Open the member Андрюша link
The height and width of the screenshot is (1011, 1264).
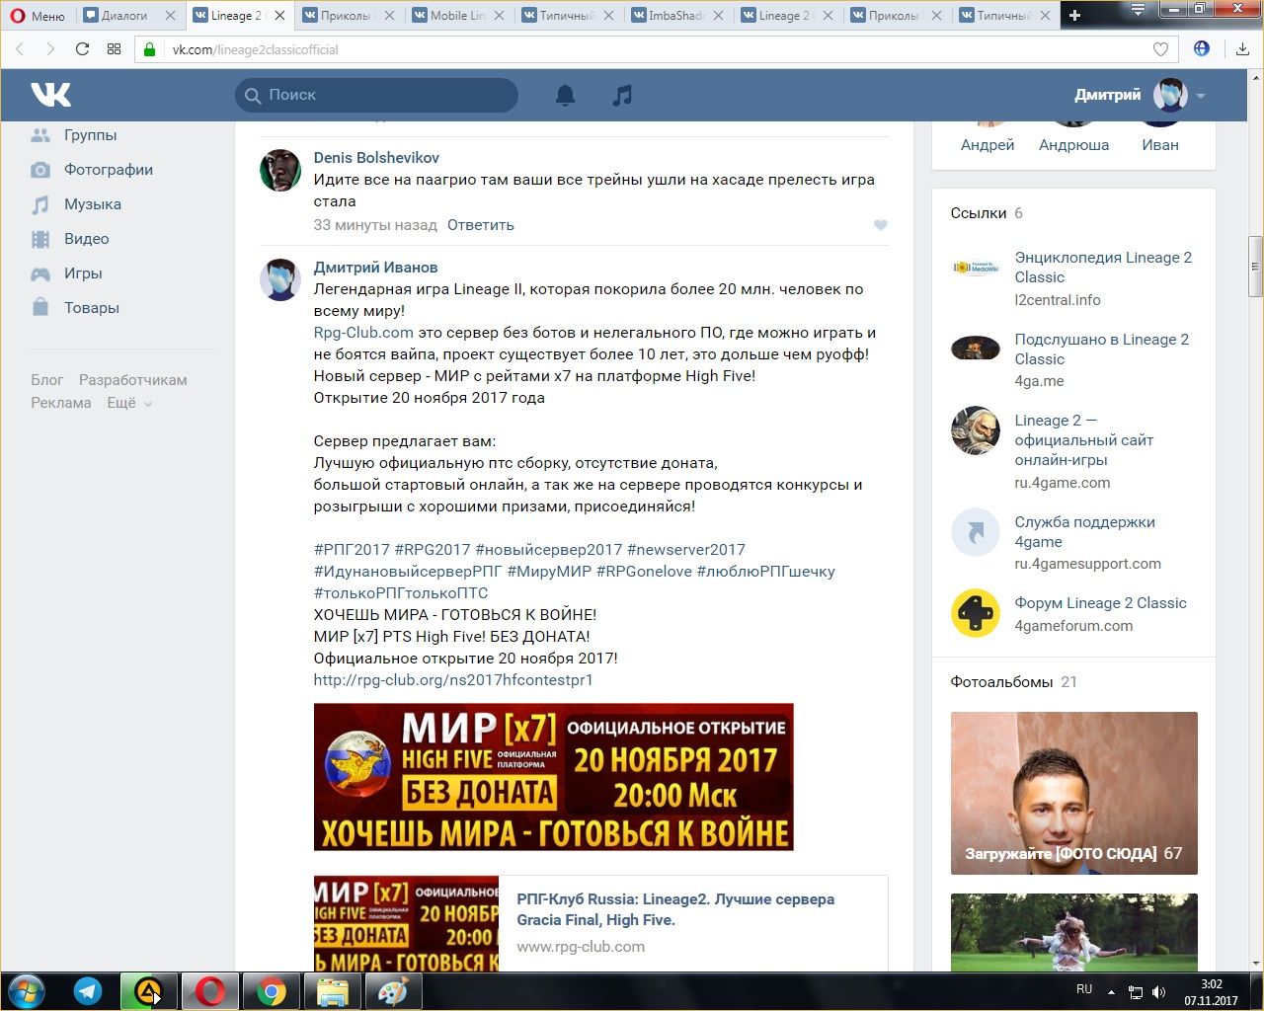(x=1073, y=145)
